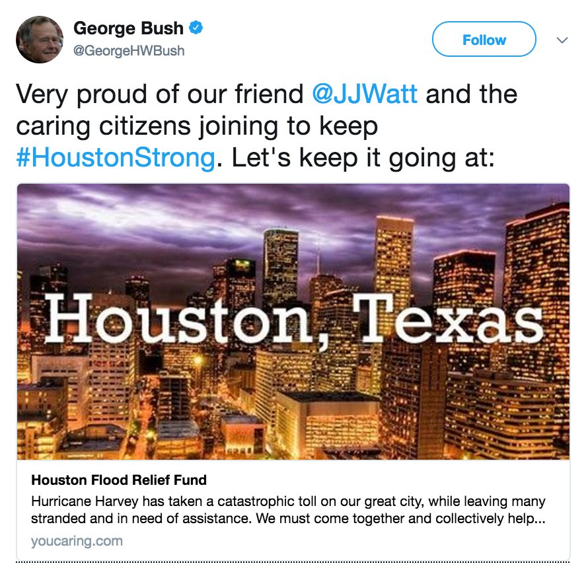Visit the youcaring.com domain link
The height and width of the screenshot is (576, 588).
point(77,541)
